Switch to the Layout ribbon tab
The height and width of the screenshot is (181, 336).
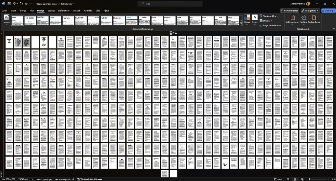click(x=51, y=10)
